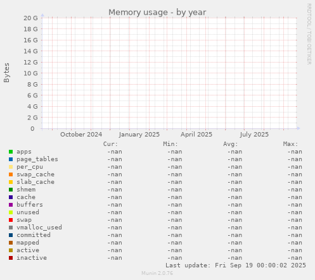Screen dimensions: 315x280
Task: Click the "10 G" y-axis label
Action: 30,73
